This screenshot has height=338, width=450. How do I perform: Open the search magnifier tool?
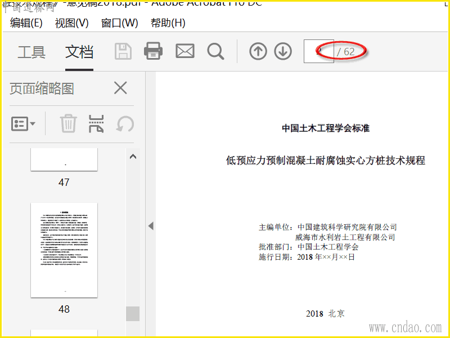(215, 51)
